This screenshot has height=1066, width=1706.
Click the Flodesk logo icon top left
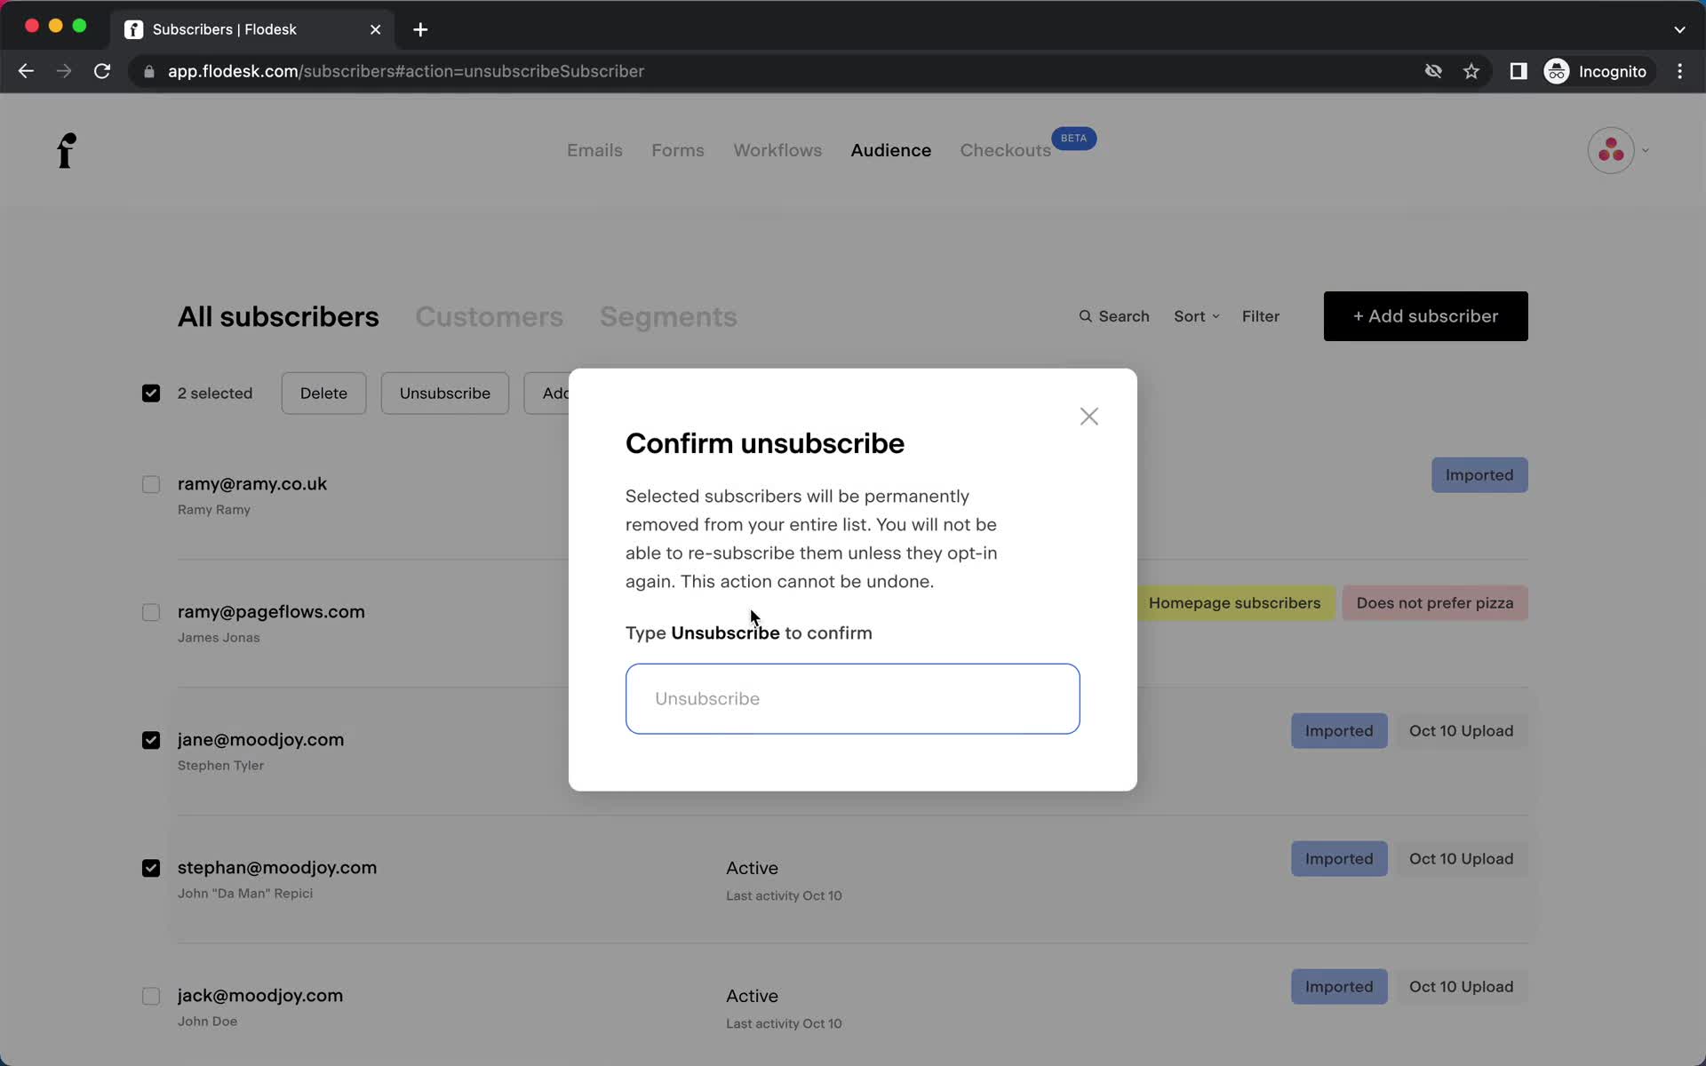(x=65, y=150)
